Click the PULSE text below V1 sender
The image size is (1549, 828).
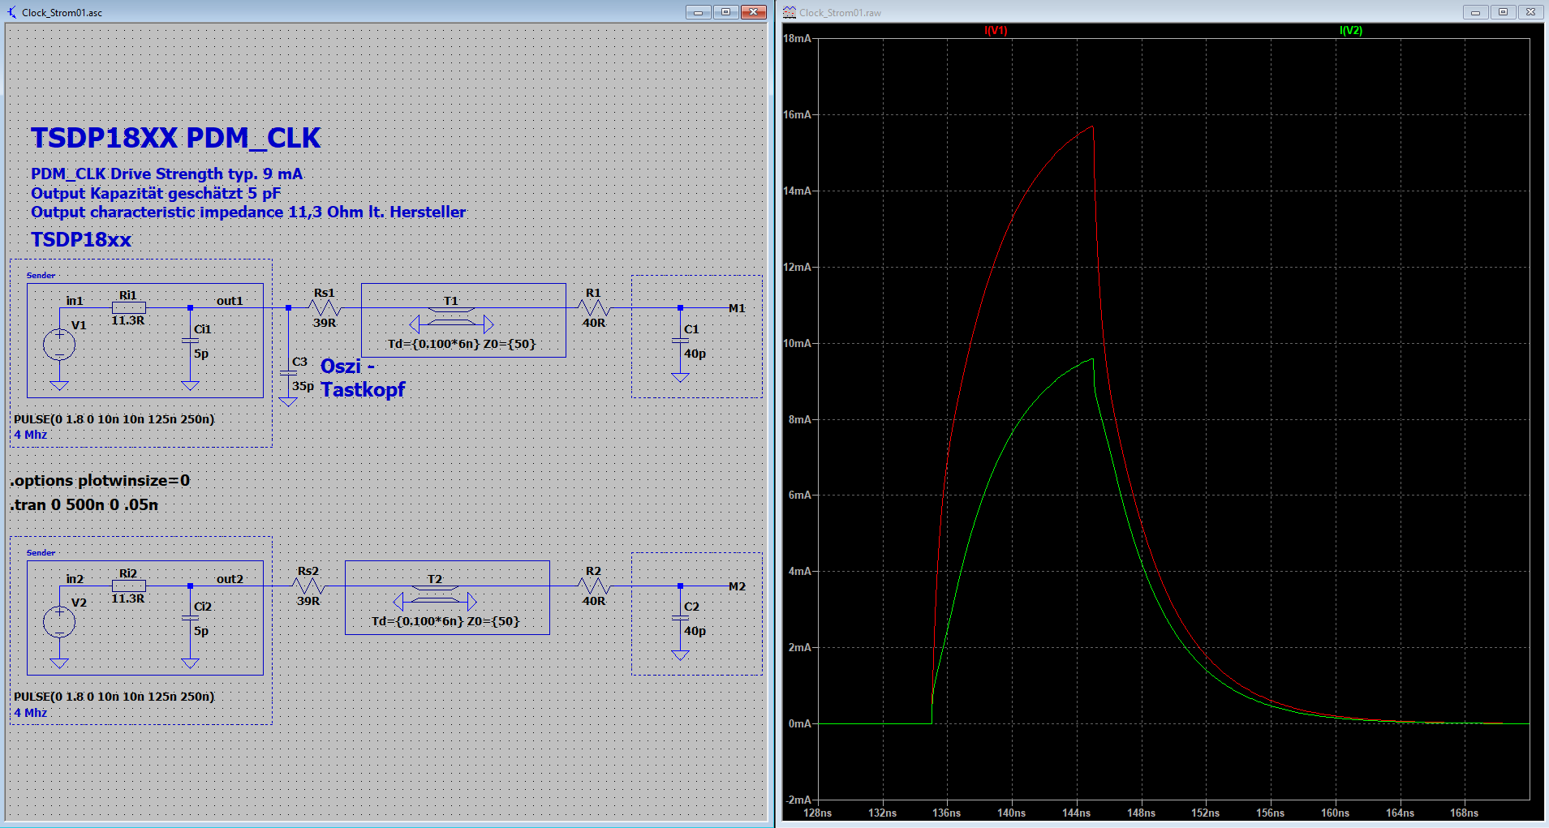[114, 419]
